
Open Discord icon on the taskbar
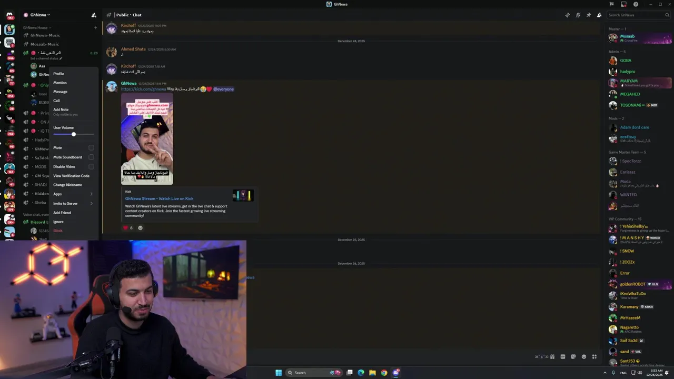tap(396, 373)
